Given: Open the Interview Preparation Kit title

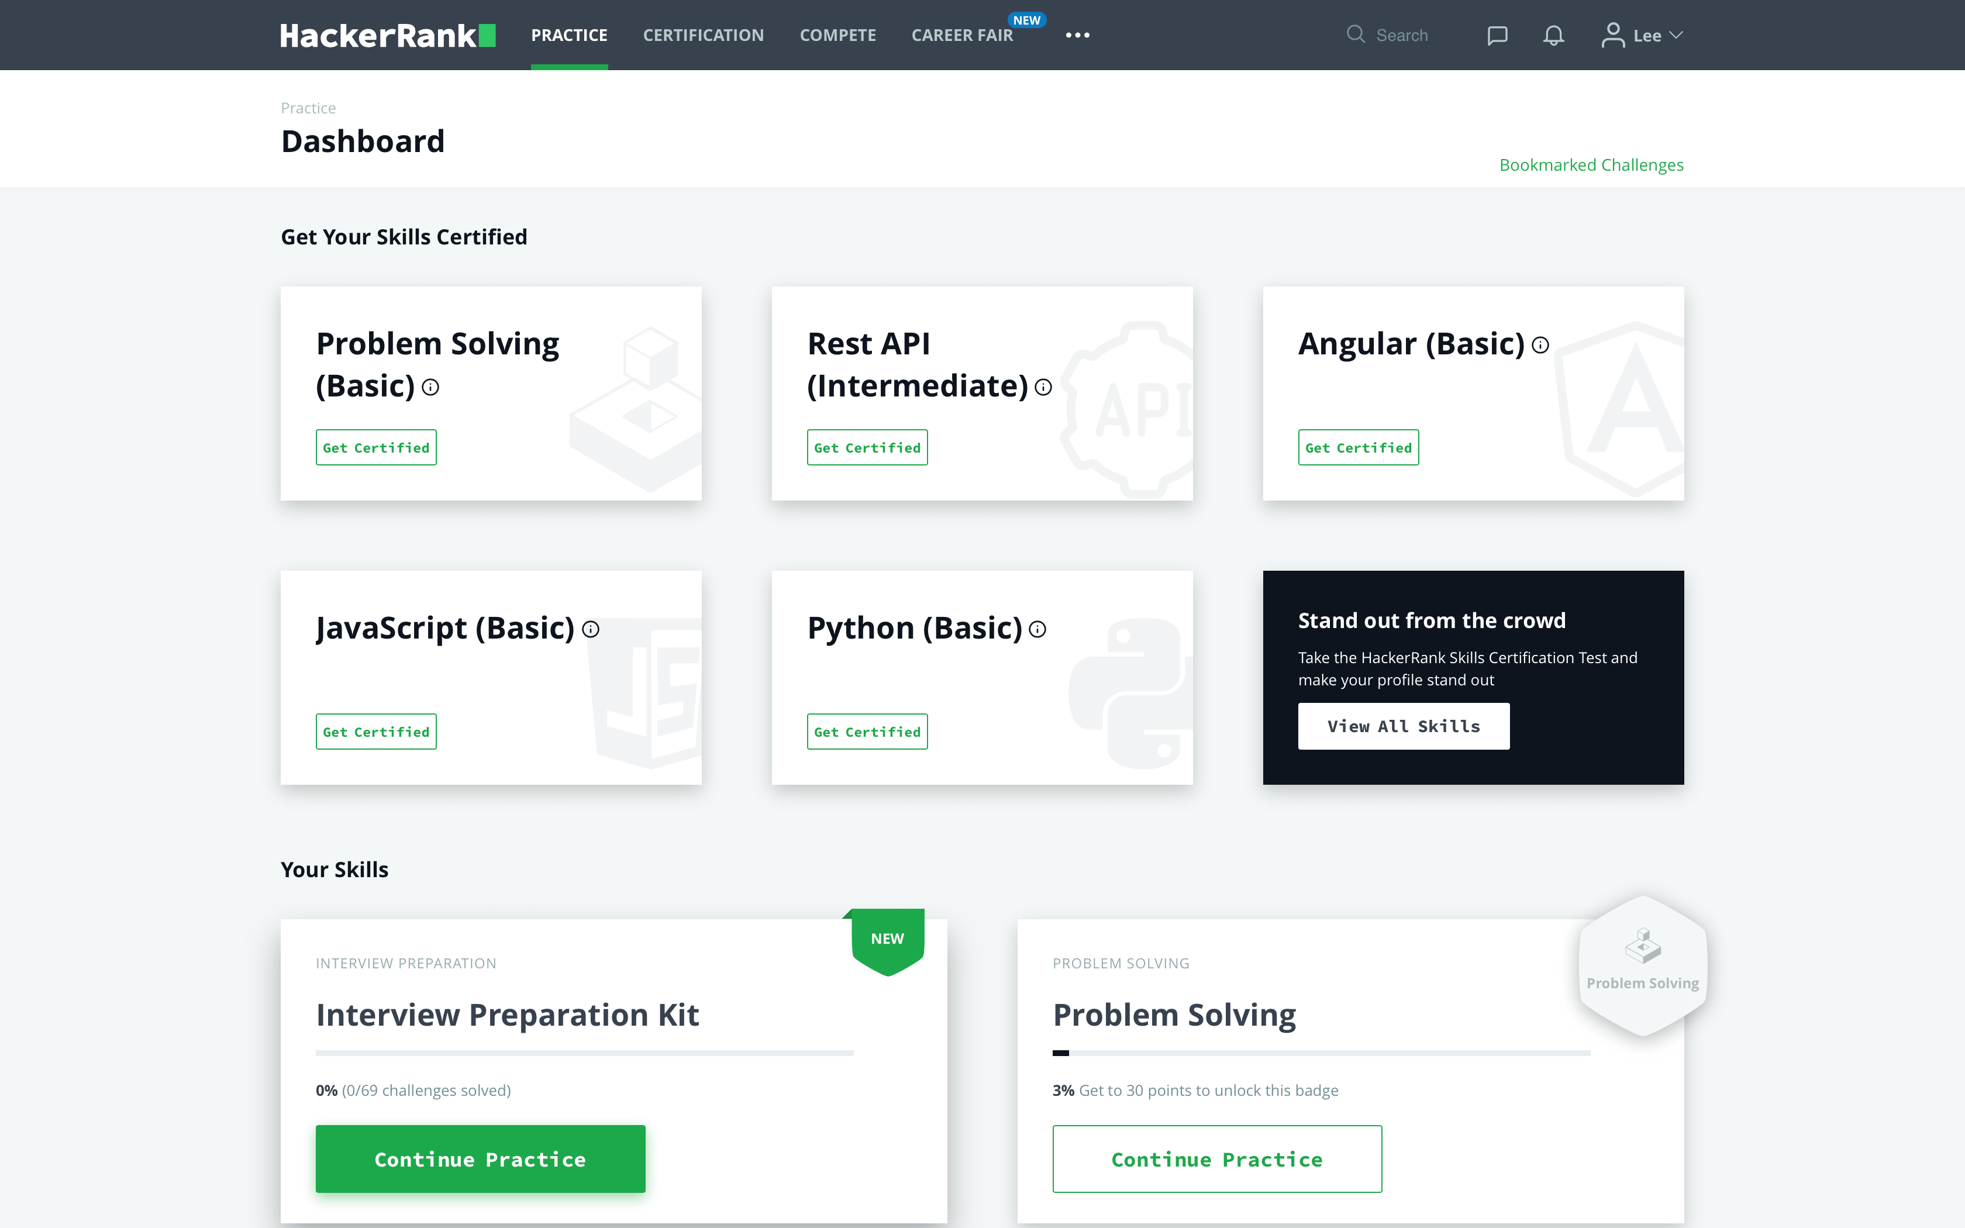Looking at the screenshot, I should click(x=508, y=1015).
